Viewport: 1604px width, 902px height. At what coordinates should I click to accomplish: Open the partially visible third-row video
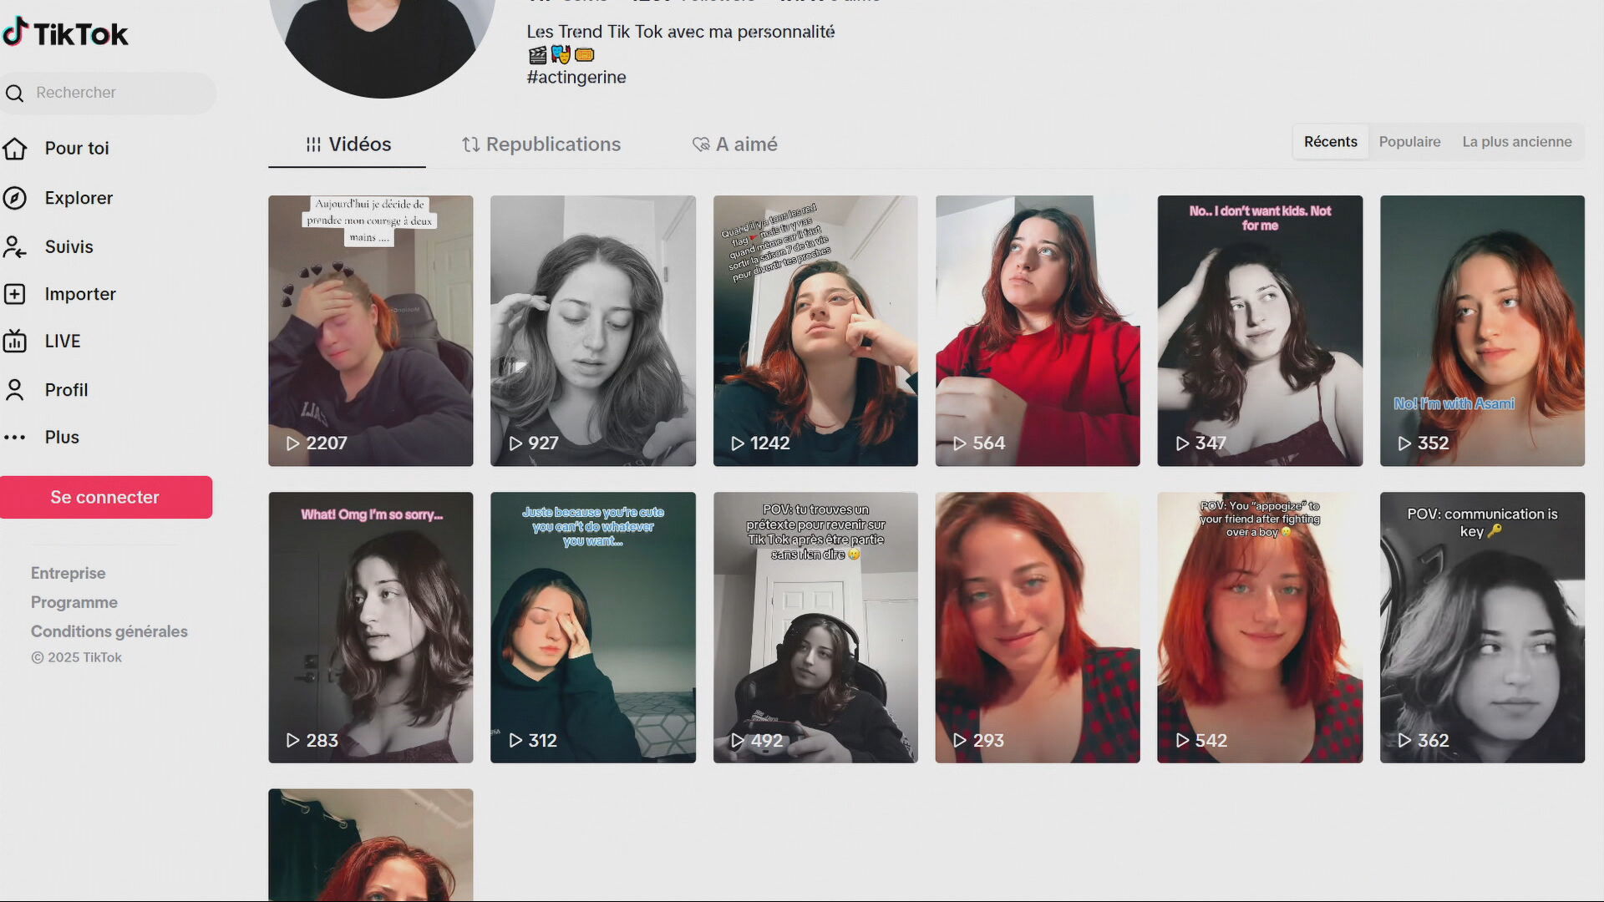pos(371,844)
